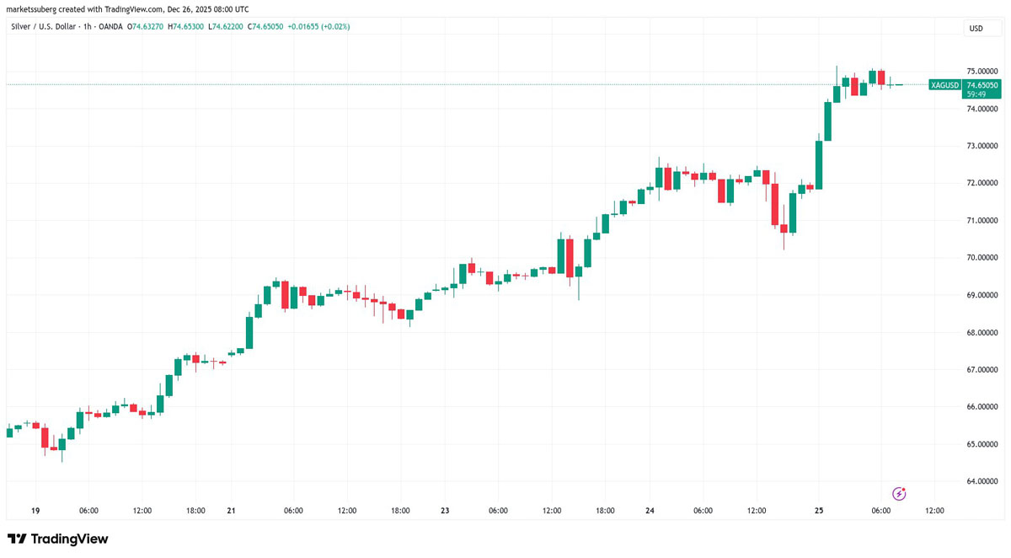
Task: Click the 70.00000 price axis label
Action: pyautogui.click(x=983, y=257)
